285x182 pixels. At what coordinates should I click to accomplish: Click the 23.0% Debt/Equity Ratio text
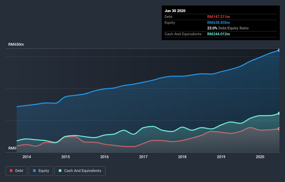[228, 28]
